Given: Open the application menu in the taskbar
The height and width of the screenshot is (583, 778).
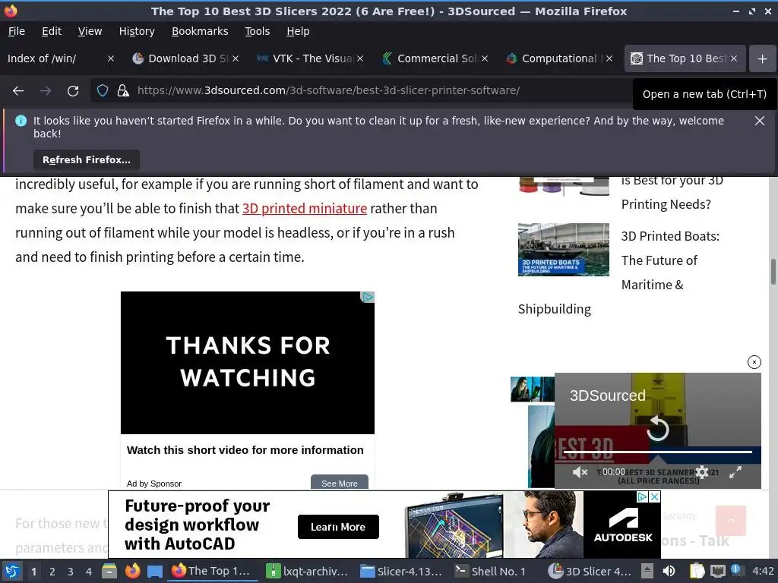Looking at the screenshot, I should [x=12, y=571].
